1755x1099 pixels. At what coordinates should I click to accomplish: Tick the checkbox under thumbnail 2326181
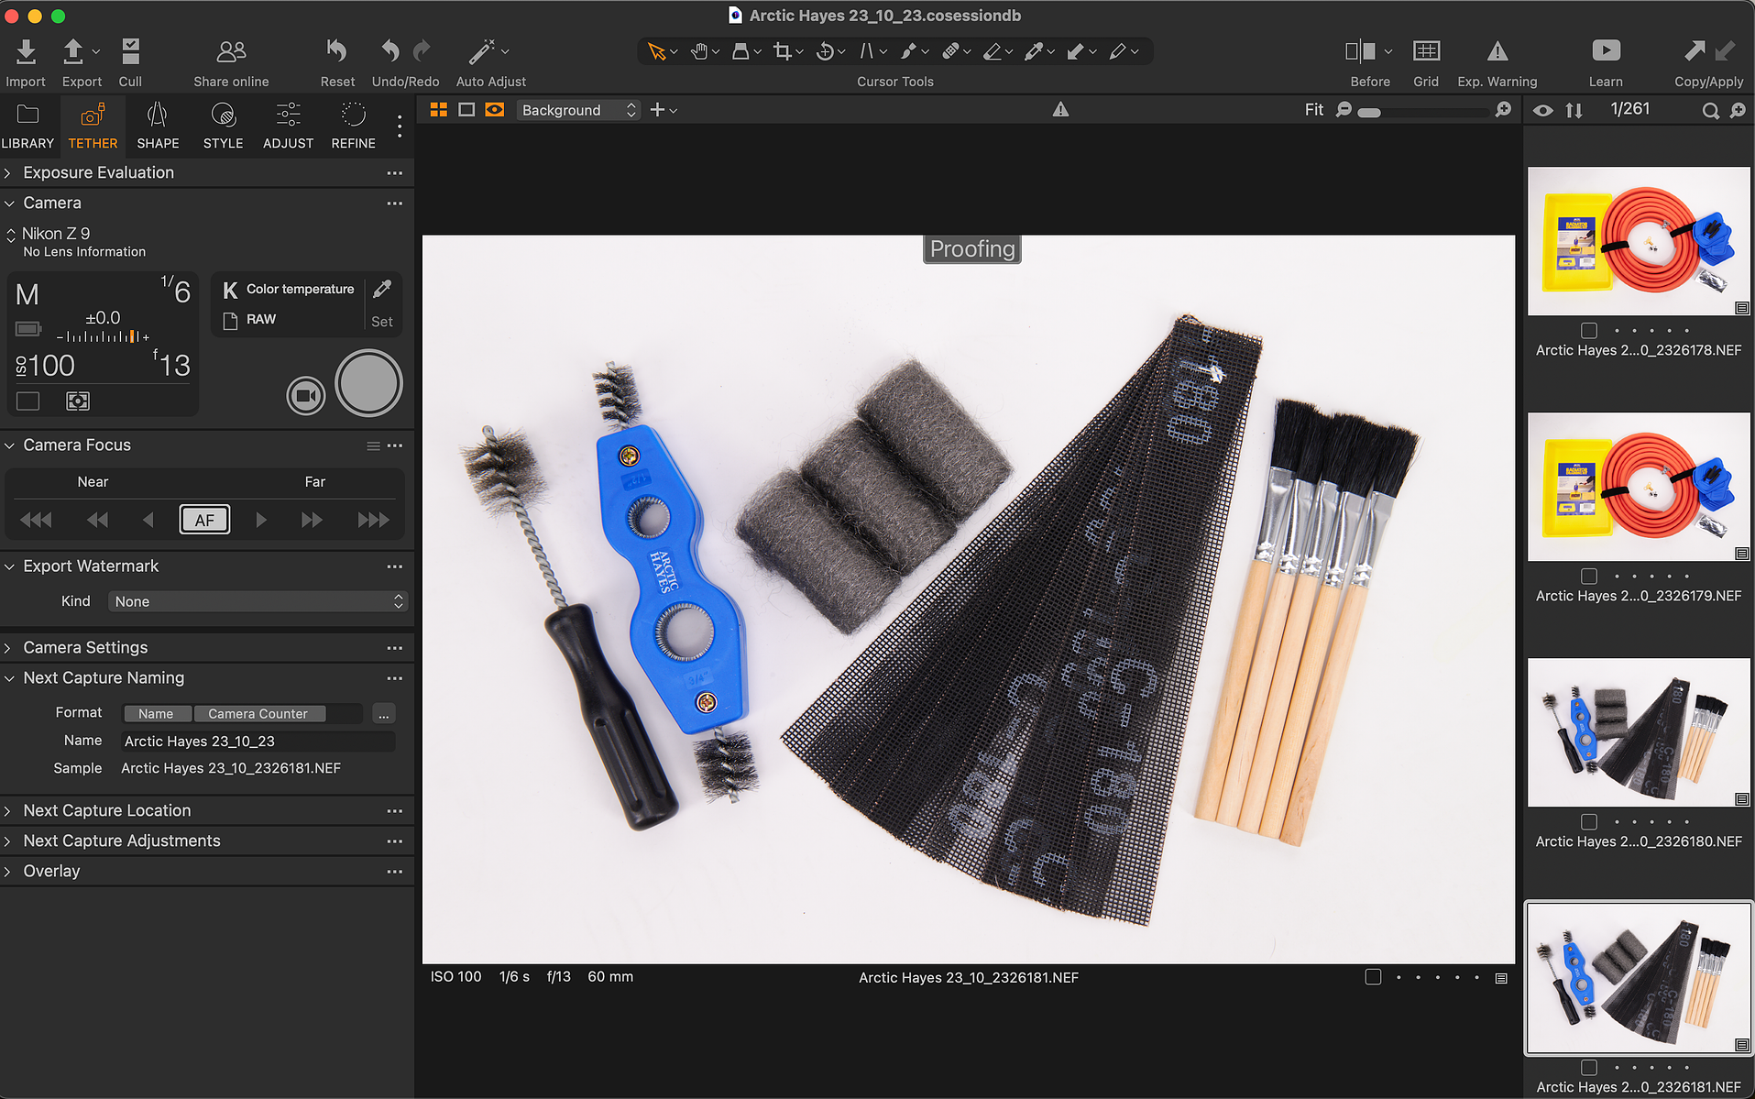[1589, 1068]
